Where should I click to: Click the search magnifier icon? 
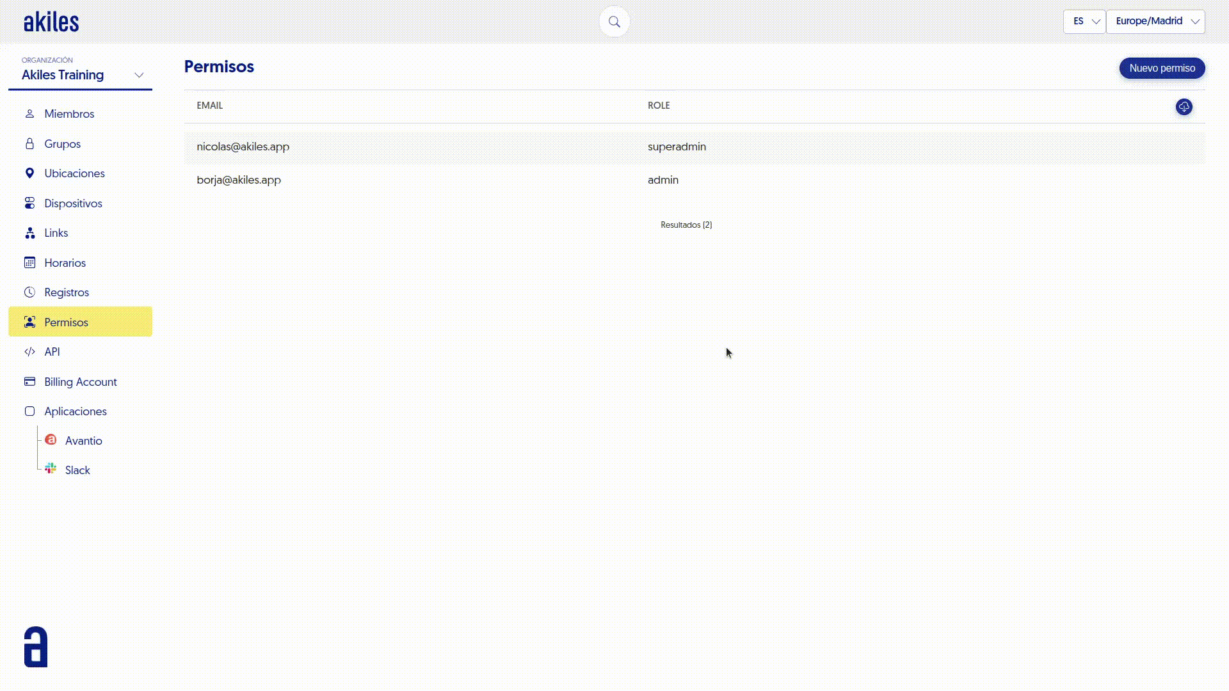tap(614, 22)
